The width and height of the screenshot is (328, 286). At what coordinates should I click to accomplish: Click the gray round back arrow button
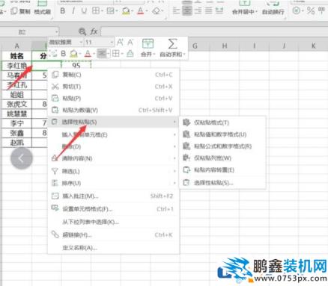pos(22,158)
